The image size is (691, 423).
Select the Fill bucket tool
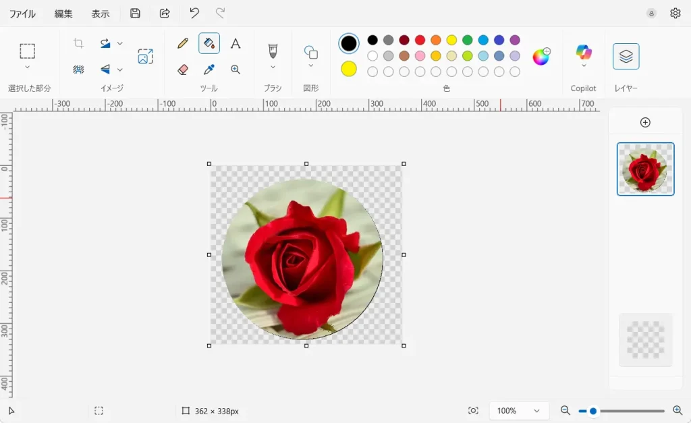(x=209, y=43)
